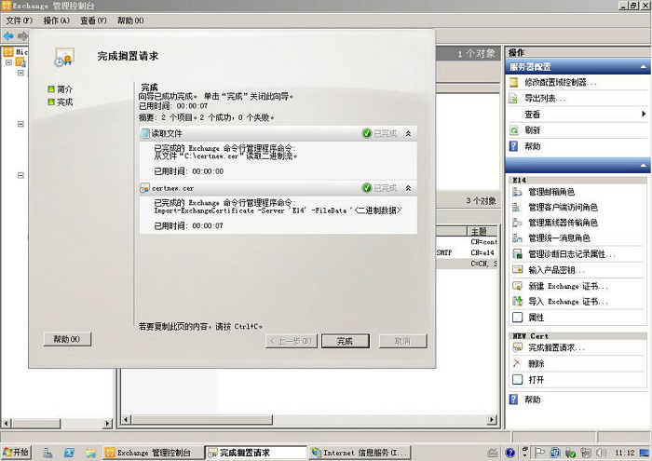This screenshot has width=652, height=461.
Task: Click the 导入 Exchange 证书 action icon
Action: pyautogui.click(x=516, y=302)
